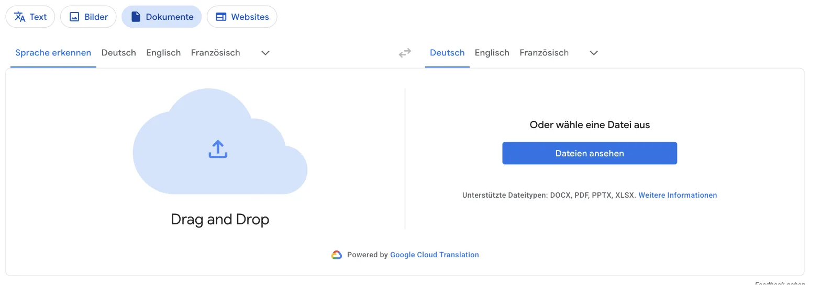Set source language to Englisch
This screenshot has width=821, height=285.
(163, 53)
